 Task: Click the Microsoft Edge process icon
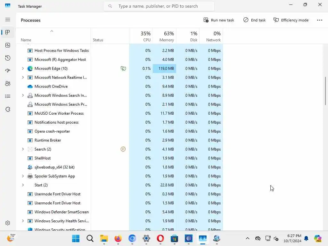(x=30, y=69)
